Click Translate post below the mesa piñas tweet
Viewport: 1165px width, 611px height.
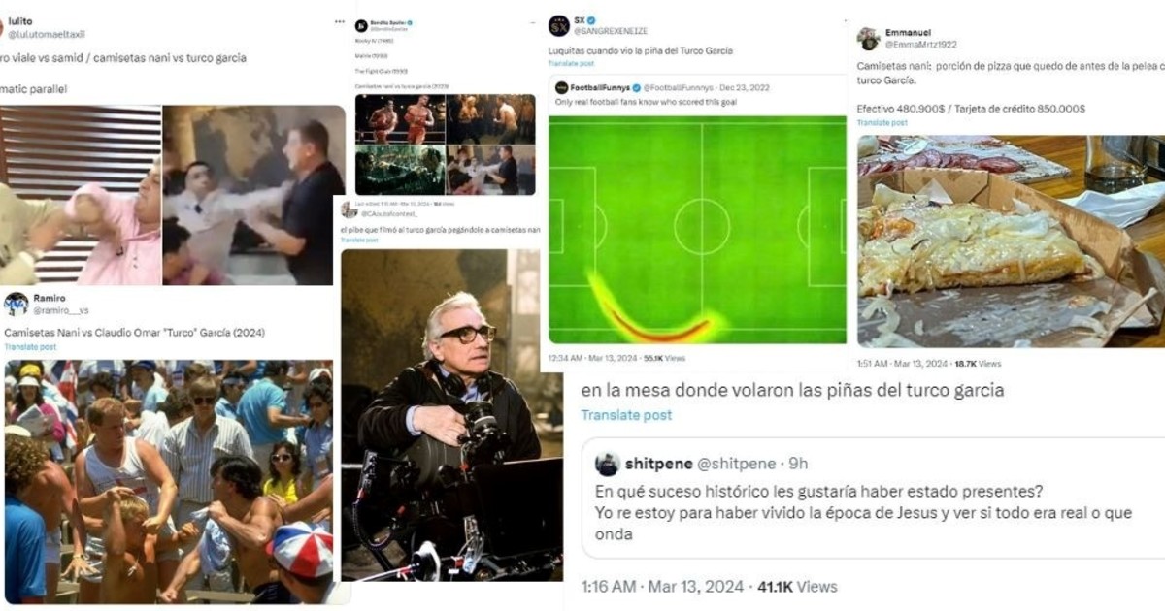pos(626,415)
